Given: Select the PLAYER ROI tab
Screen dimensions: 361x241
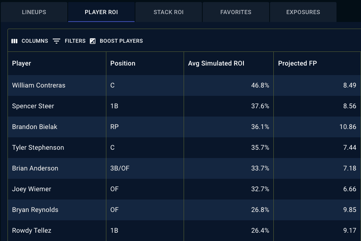Looking at the screenshot, I should [x=101, y=12].
